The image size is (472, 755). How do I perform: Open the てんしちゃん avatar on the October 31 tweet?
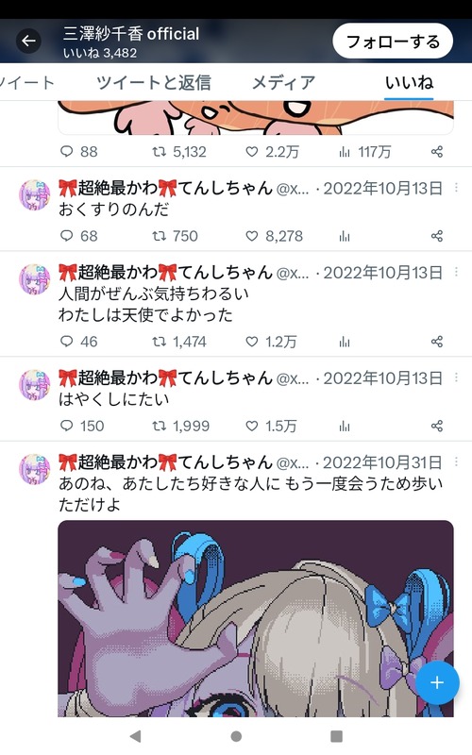[34, 468]
